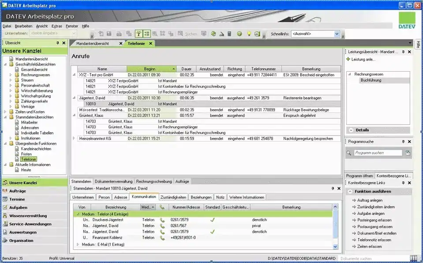423x263 pixels.
Task: Click the print toolbar icon
Action: pos(119,33)
